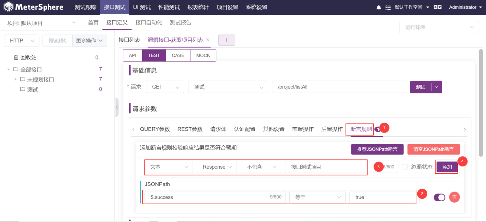This screenshot has width=486, height=222.
Task: Open the 更多操作 dropdown
Action: tap(89, 41)
